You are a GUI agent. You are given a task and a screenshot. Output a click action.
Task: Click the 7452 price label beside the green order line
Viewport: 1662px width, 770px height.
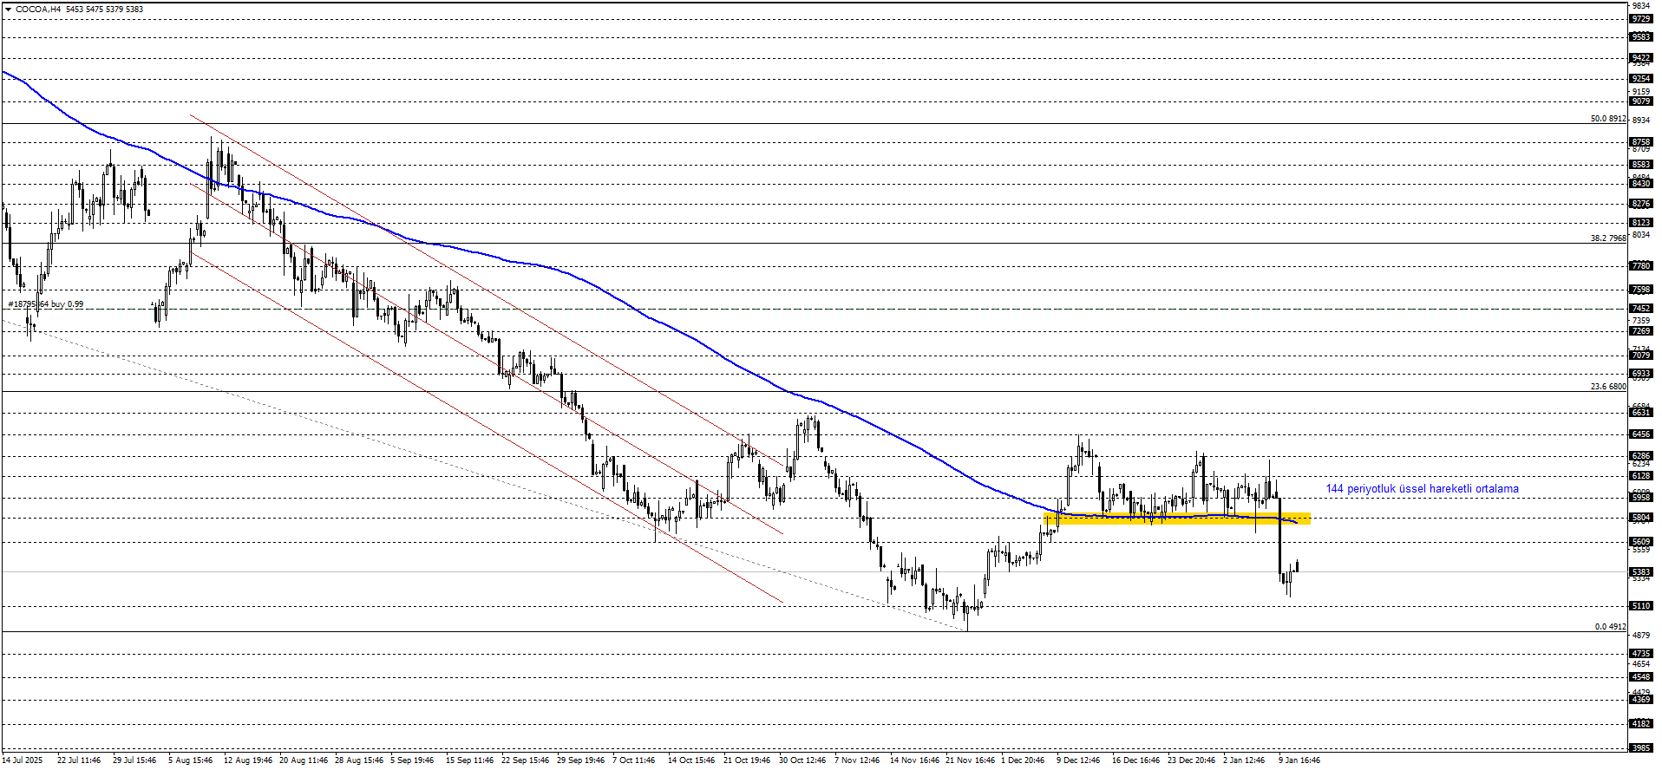tap(1640, 309)
